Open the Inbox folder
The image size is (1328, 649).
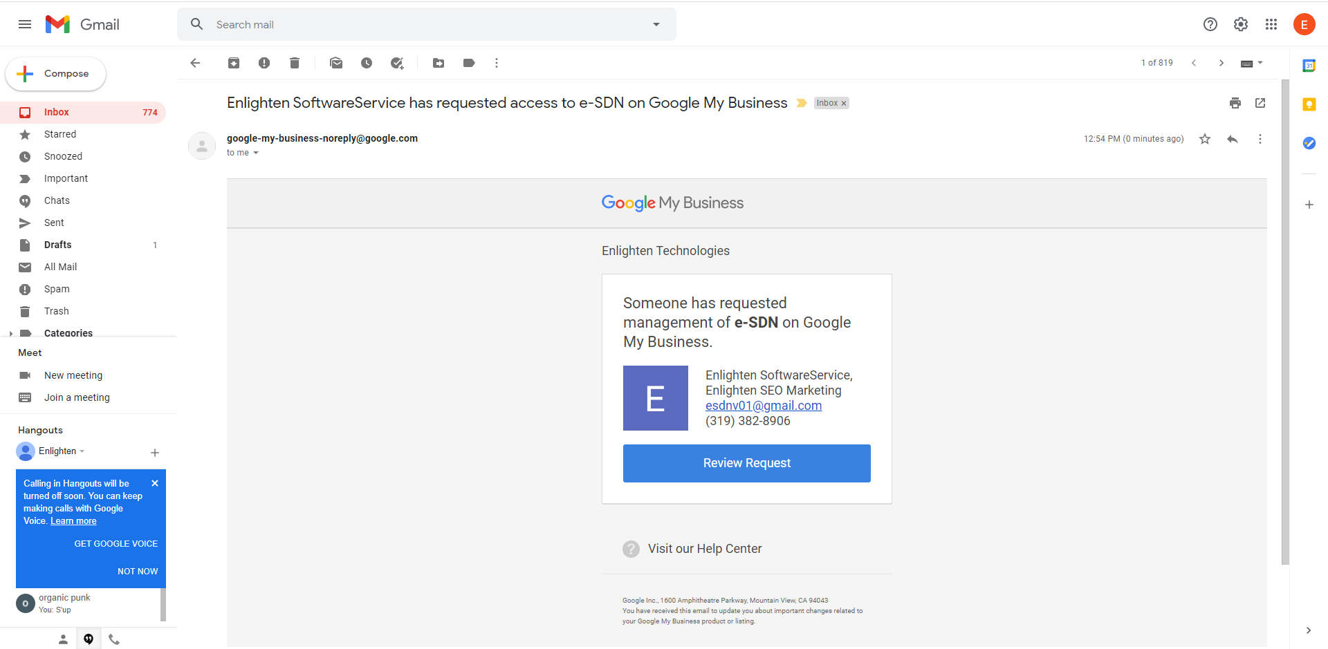click(x=83, y=112)
